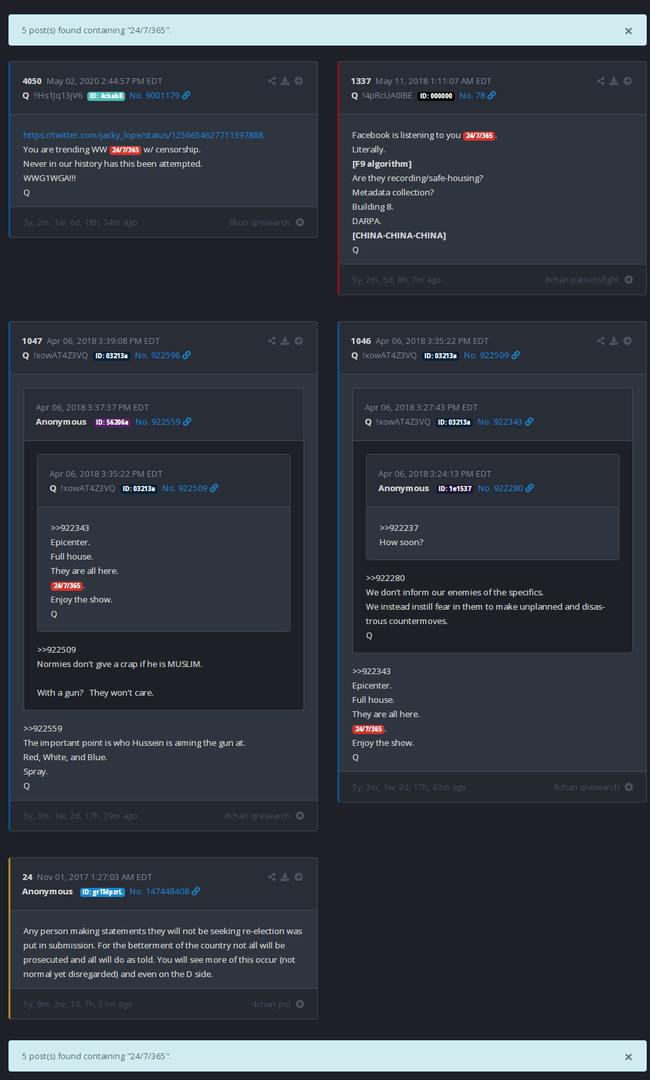Click highlighted 24/7/365 in post 4050
The image size is (650, 1080).
coord(125,150)
